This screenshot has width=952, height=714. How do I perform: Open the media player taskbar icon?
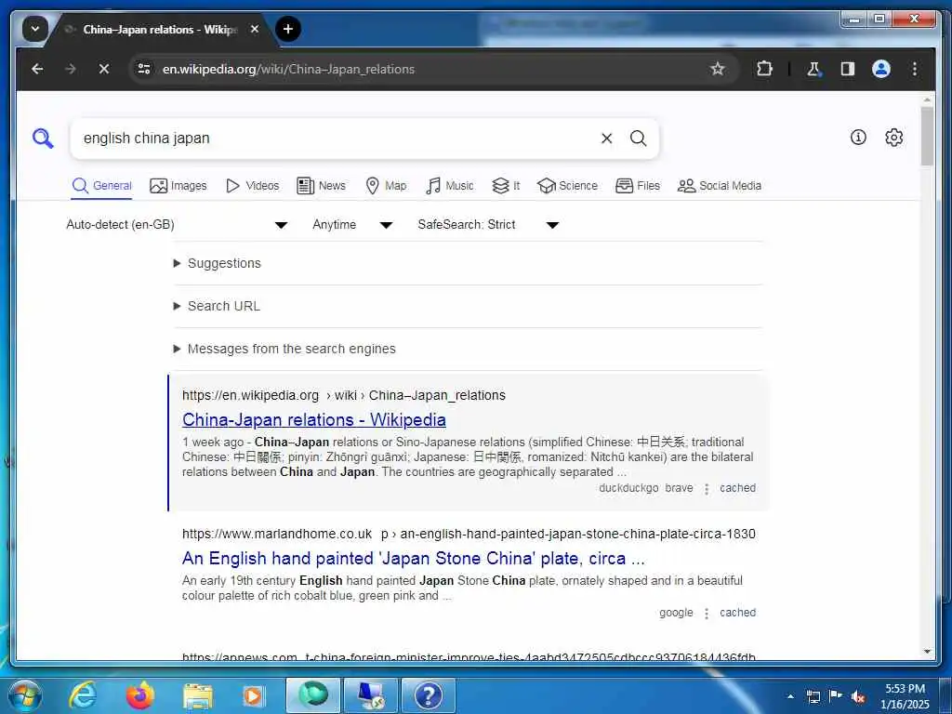coord(253,696)
